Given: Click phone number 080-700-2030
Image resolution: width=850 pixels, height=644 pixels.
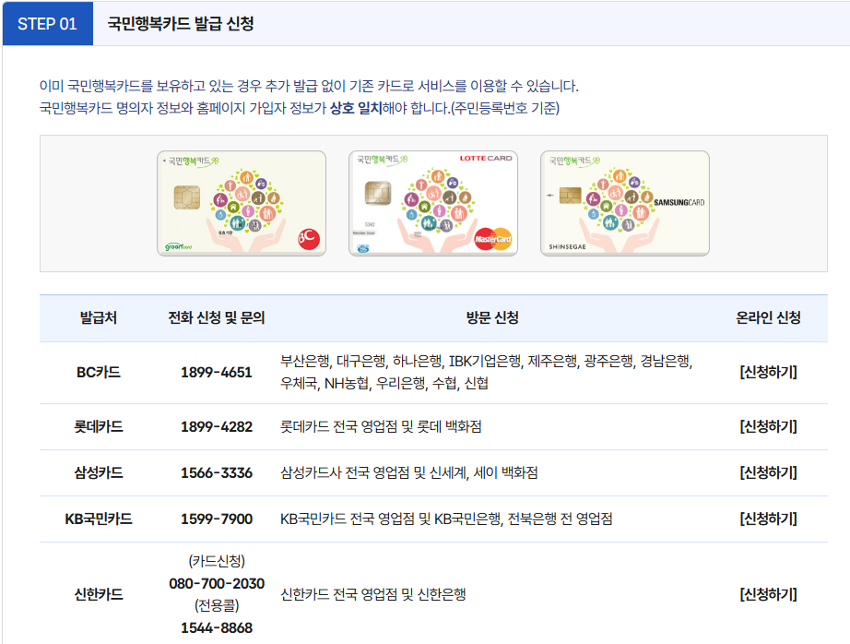Looking at the screenshot, I should 217,584.
